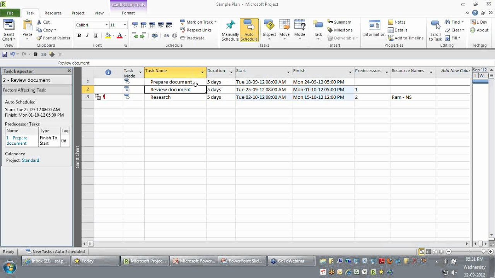This screenshot has width=495, height=278.
Task: Insert a Summary task
Action: click(339, 22)
